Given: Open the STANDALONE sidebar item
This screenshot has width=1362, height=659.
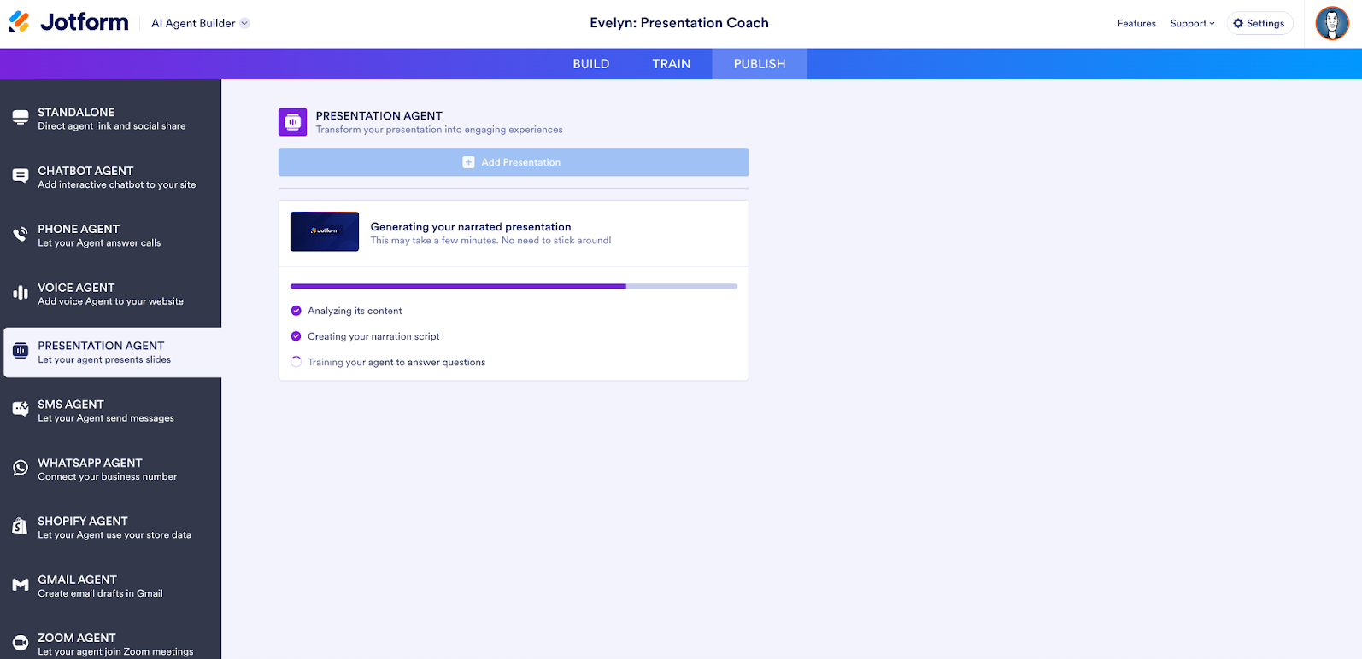Looking at the screenshot, I should [x=111, y=118].
